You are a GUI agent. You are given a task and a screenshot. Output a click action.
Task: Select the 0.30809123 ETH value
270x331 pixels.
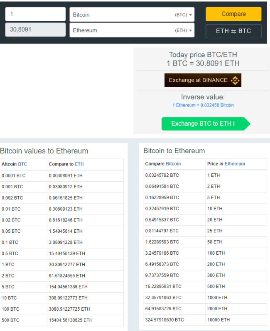pos(66,209)
